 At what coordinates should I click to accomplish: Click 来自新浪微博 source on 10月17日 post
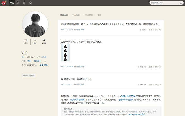[79, 67]
